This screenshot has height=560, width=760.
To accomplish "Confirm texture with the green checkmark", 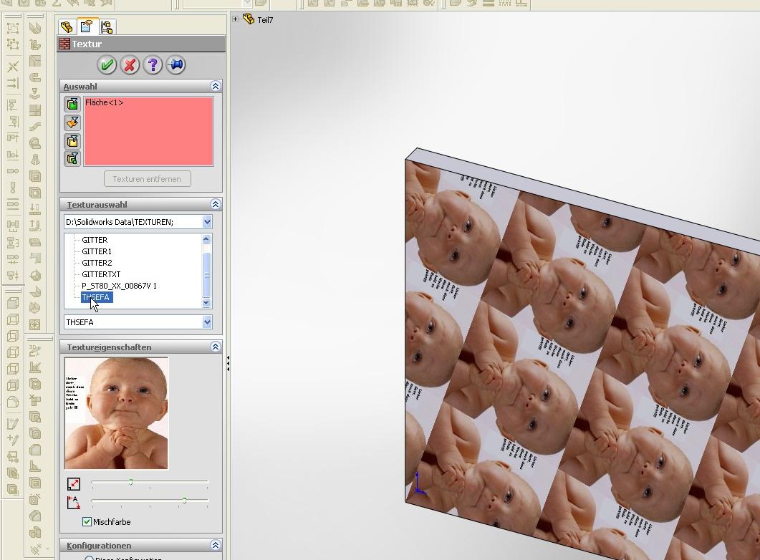I will [107, 65].
